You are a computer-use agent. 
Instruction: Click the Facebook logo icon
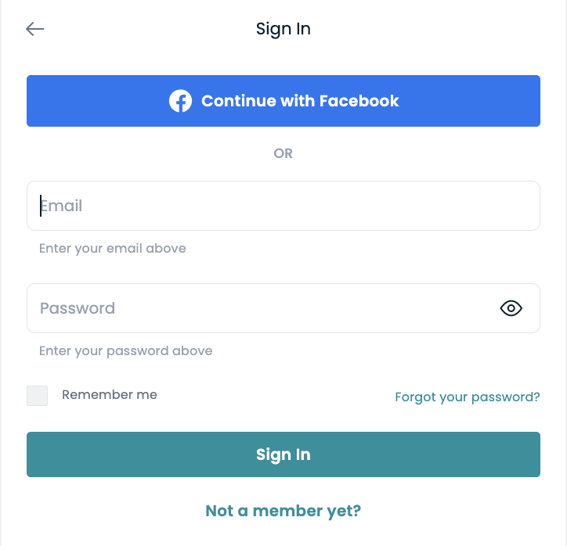click(x=180, y=101)
